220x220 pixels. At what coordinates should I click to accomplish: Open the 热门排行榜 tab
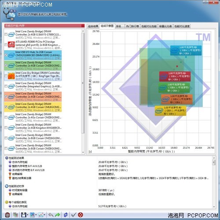click(132, 26)
